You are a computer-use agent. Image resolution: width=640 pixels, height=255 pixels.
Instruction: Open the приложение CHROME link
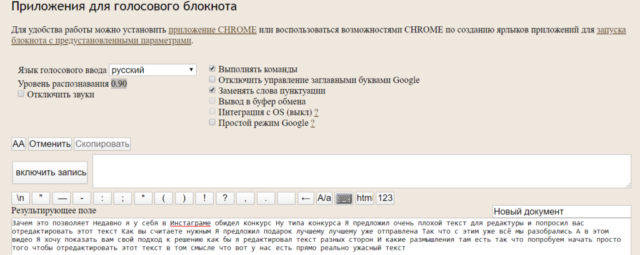tap(212, 30)
